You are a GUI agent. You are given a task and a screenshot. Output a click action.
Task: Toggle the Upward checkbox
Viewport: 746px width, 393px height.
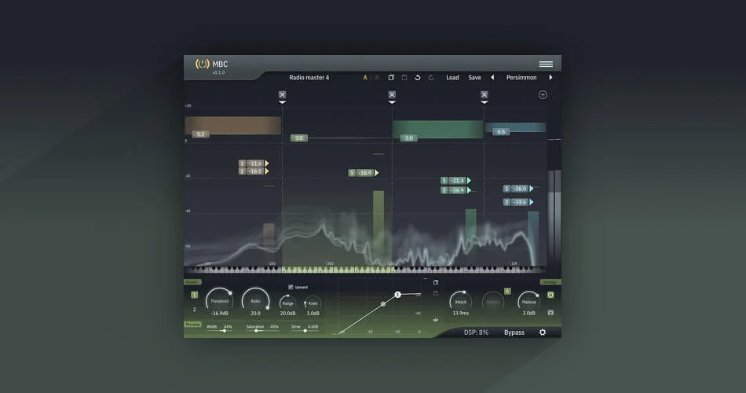click(x=291, y=287)
